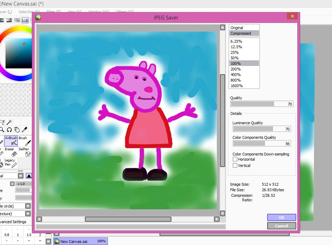
Task: Set preview zoom to 400%
Action: point(244,75)
